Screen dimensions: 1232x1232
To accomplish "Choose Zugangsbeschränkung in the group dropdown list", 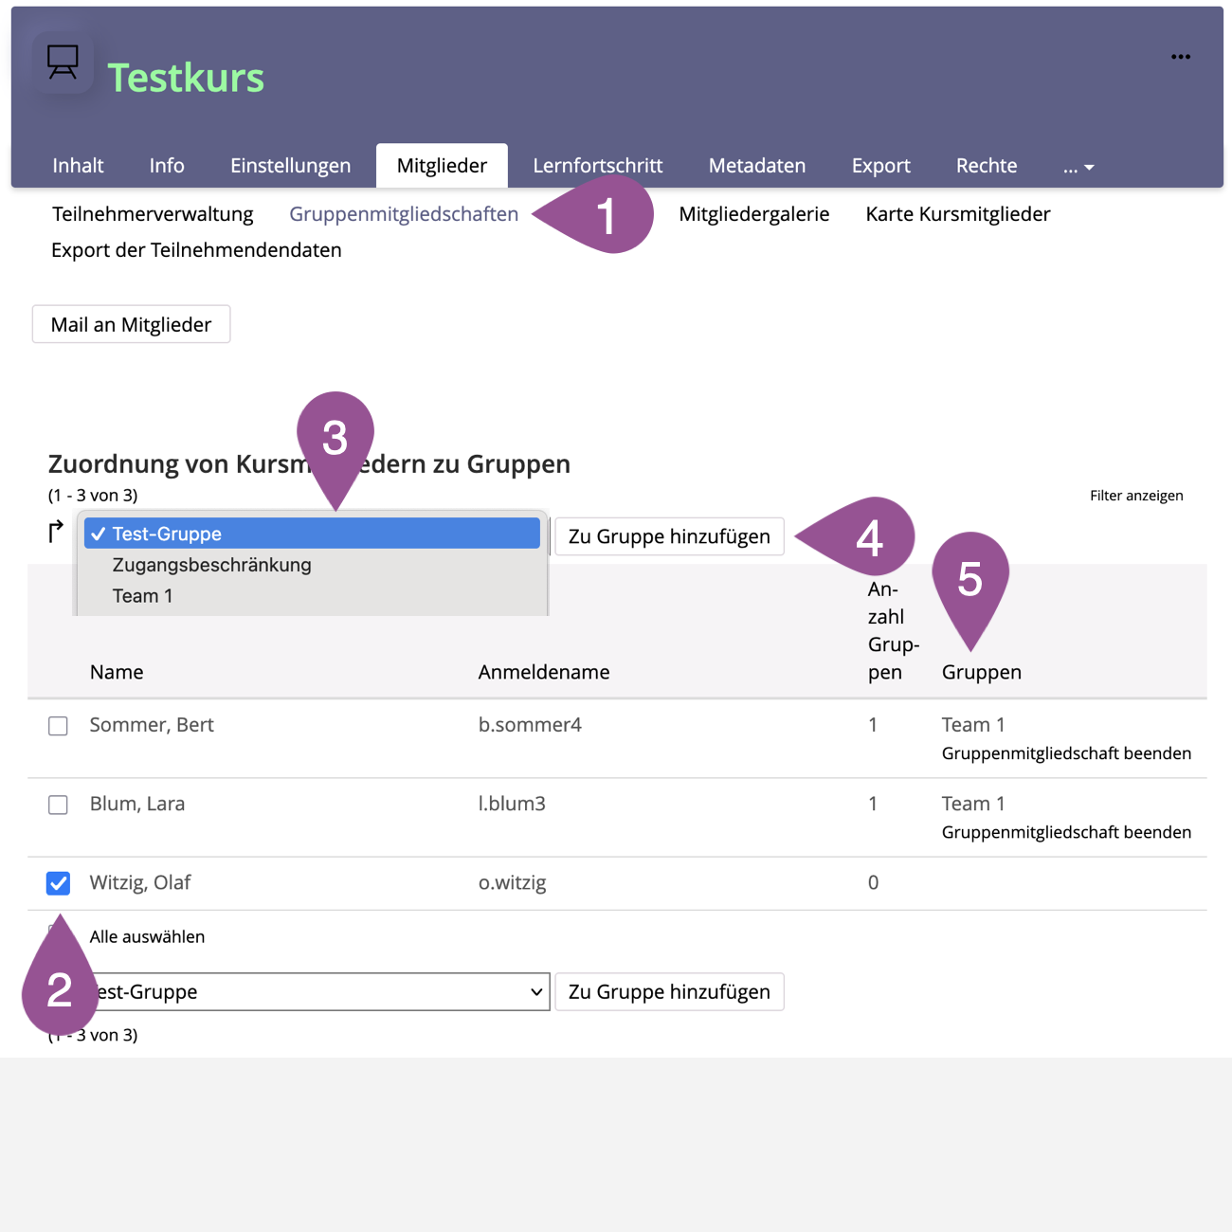I will [211, 565].
